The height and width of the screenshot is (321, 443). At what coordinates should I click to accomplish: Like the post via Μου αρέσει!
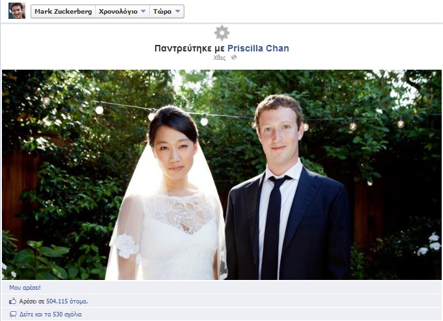click(25, 287)
